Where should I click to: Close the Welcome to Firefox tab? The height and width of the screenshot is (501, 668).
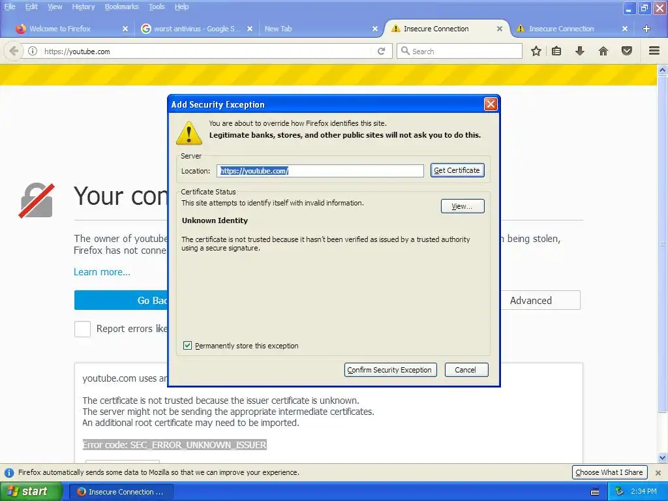(x=125, y=29)
